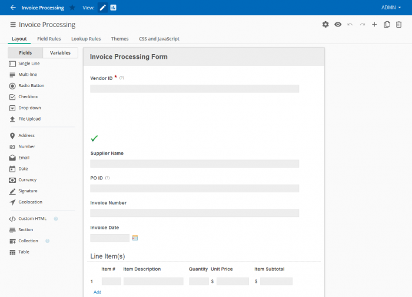This screenshot has height=297, width=412.
Task: Open the chart report view icon
Action: coord(113,8)
